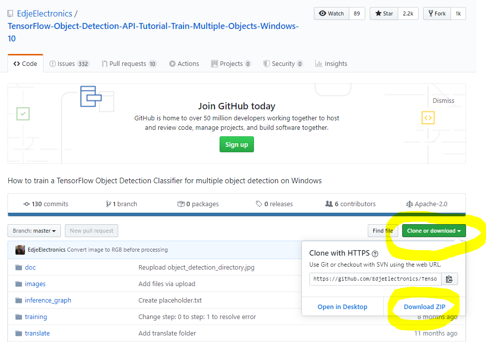Viewport: 486px width, 342px height.
Task: Open commit 'Change step: 0 to step: 1'
Action: click(197, 317)
